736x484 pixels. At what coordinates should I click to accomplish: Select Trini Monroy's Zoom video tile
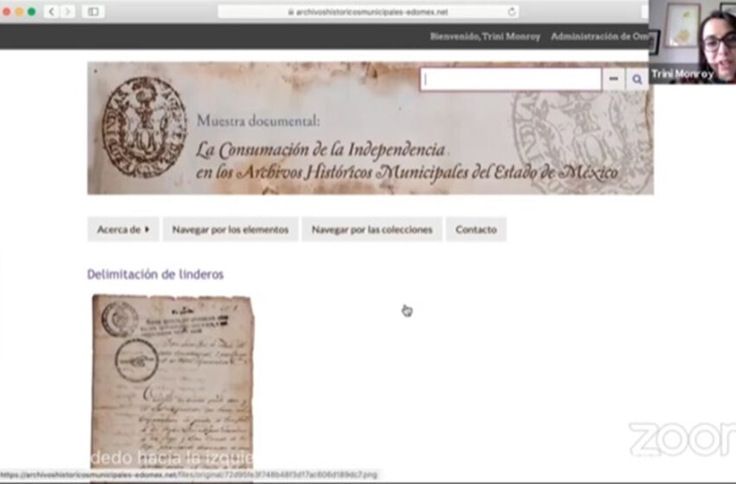(x=693, y=42)
